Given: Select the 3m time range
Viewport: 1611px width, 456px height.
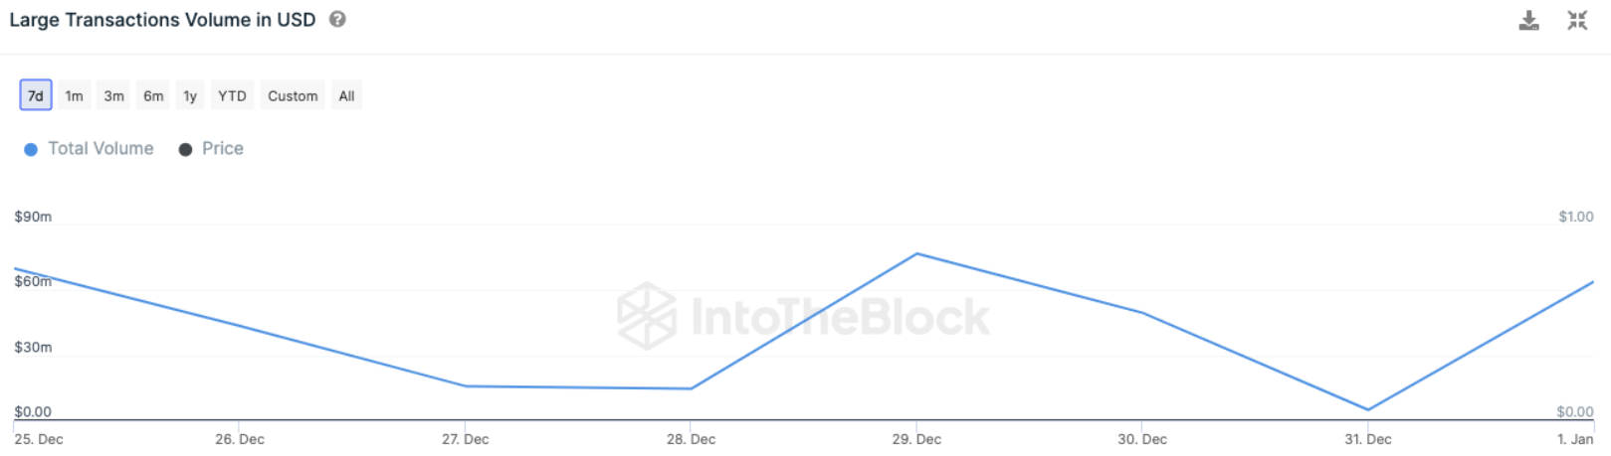Looking at the screenshot, I should pyautogui.click(x=113, y=95).
